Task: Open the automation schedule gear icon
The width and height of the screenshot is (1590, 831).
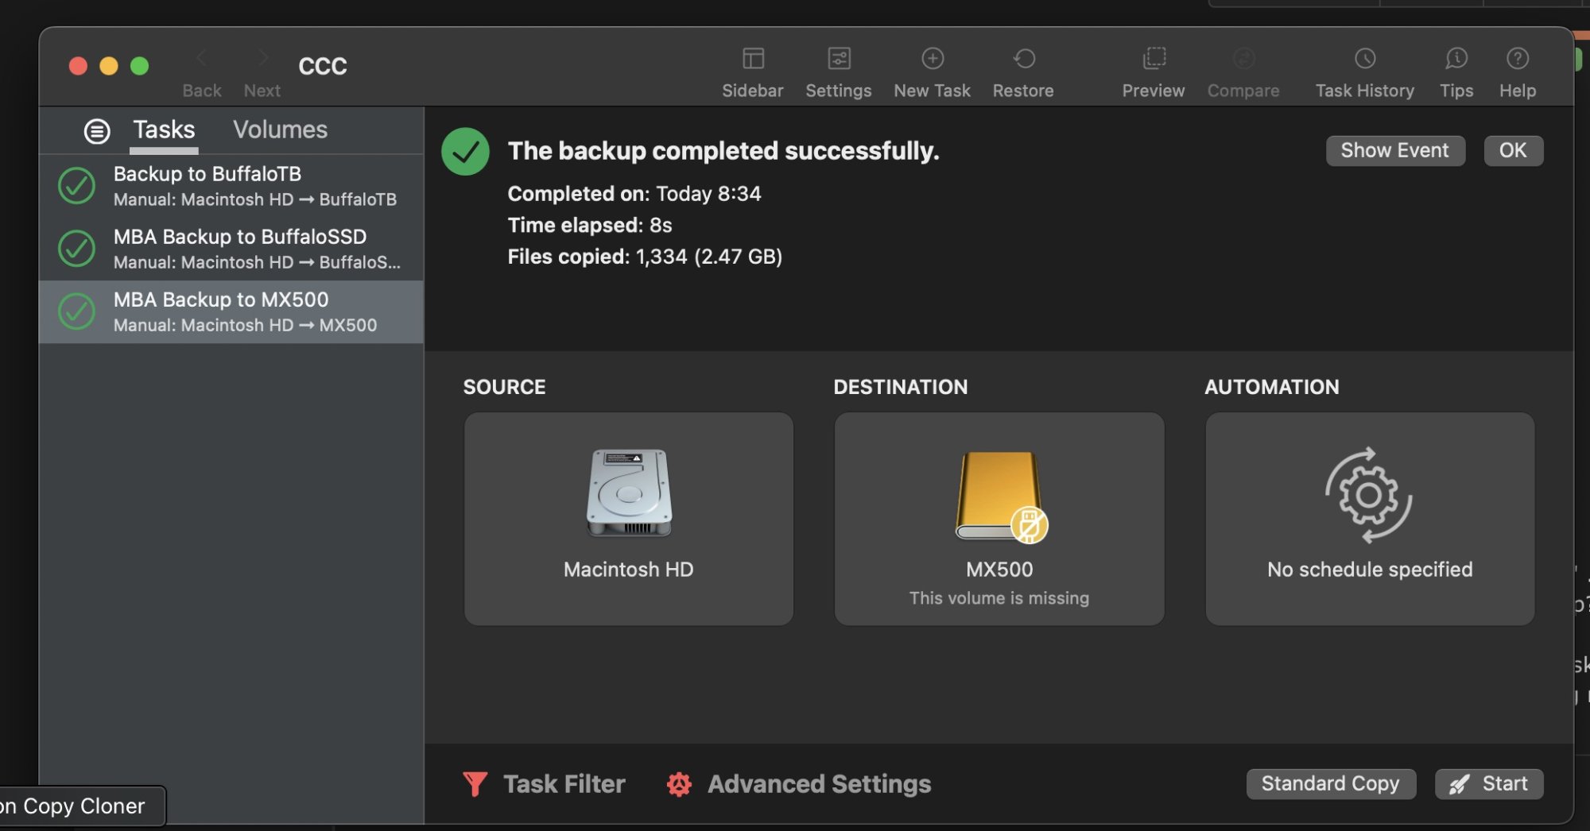Action: tap(1369, 495)
